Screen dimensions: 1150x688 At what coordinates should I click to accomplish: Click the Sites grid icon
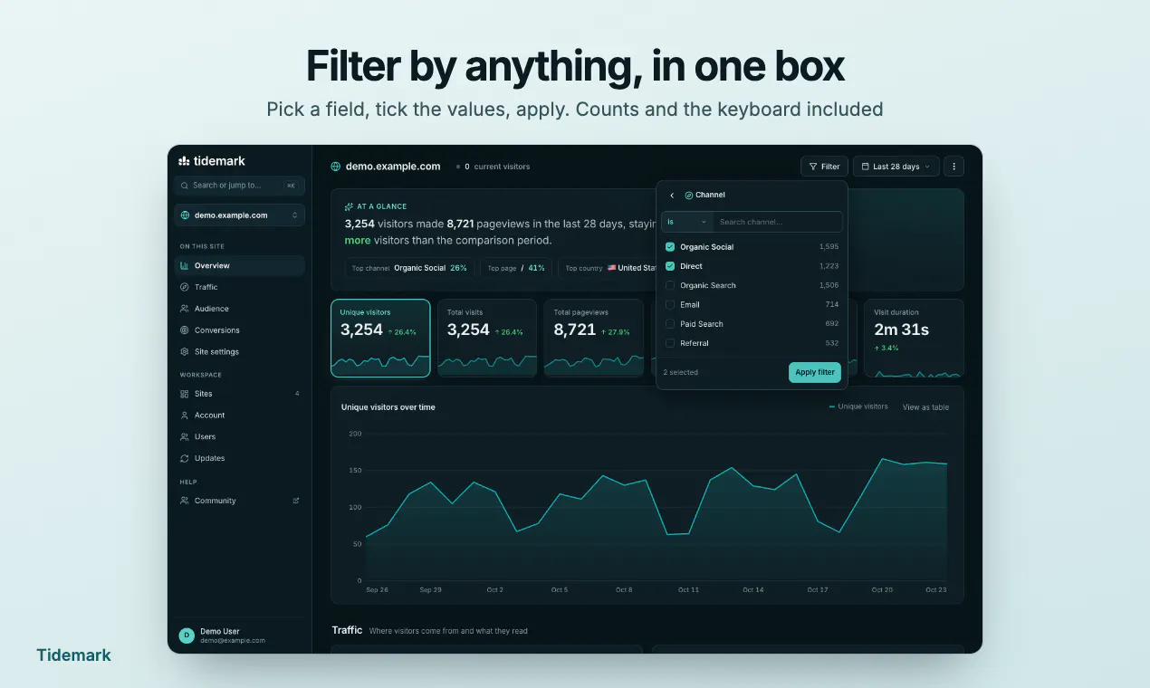(185, 394)
